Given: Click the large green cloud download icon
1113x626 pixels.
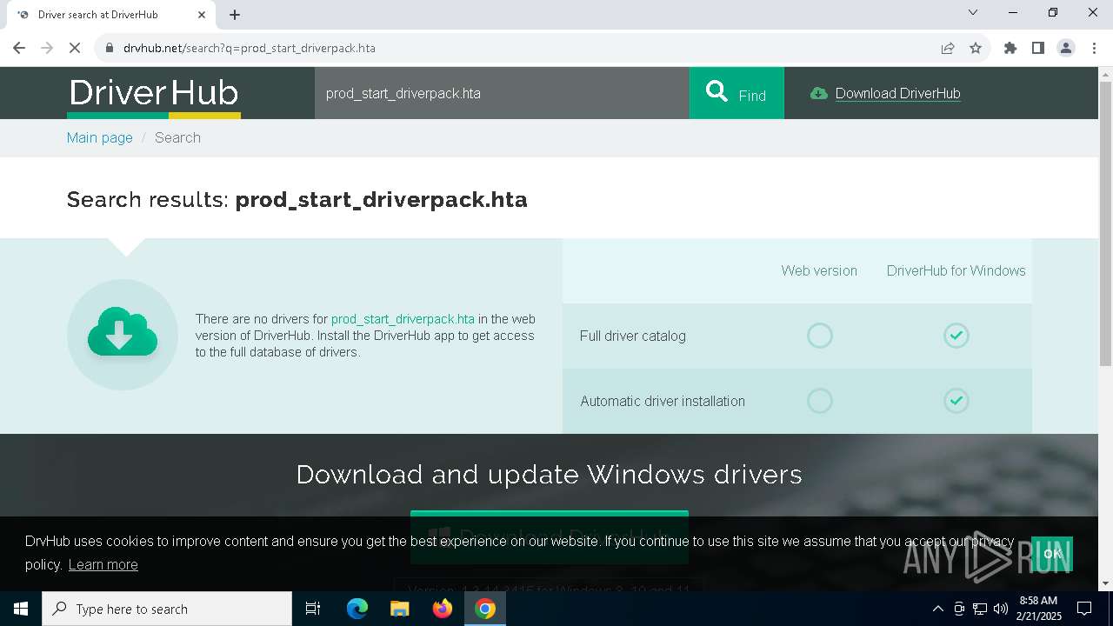Looking at the screenshot, I should coord(123,335).
